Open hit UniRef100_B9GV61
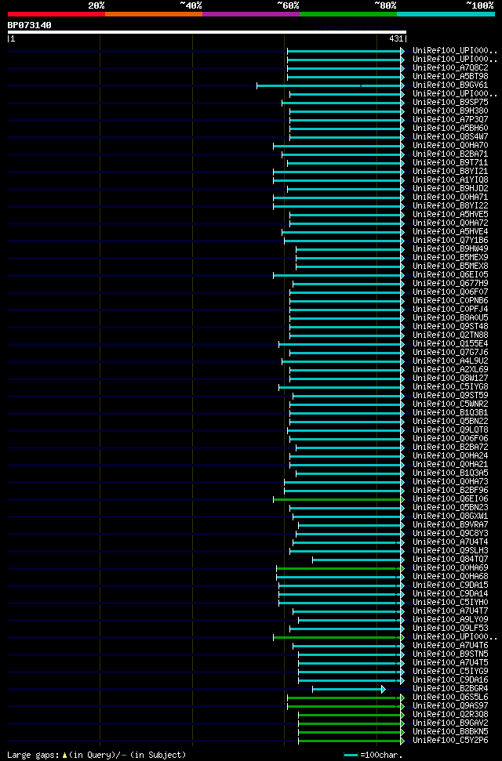The image size is (502, 761). tap(450, 85)
